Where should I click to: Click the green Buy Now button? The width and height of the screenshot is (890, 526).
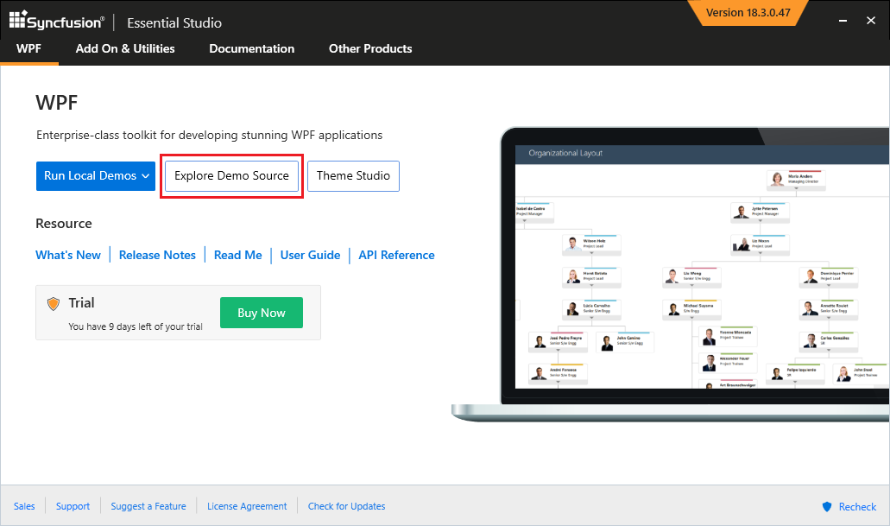261,313
